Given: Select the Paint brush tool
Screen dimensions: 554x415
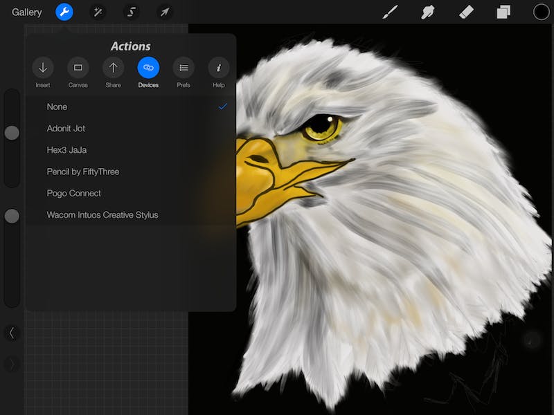Looking at the screenshot, I should point(391,12).
